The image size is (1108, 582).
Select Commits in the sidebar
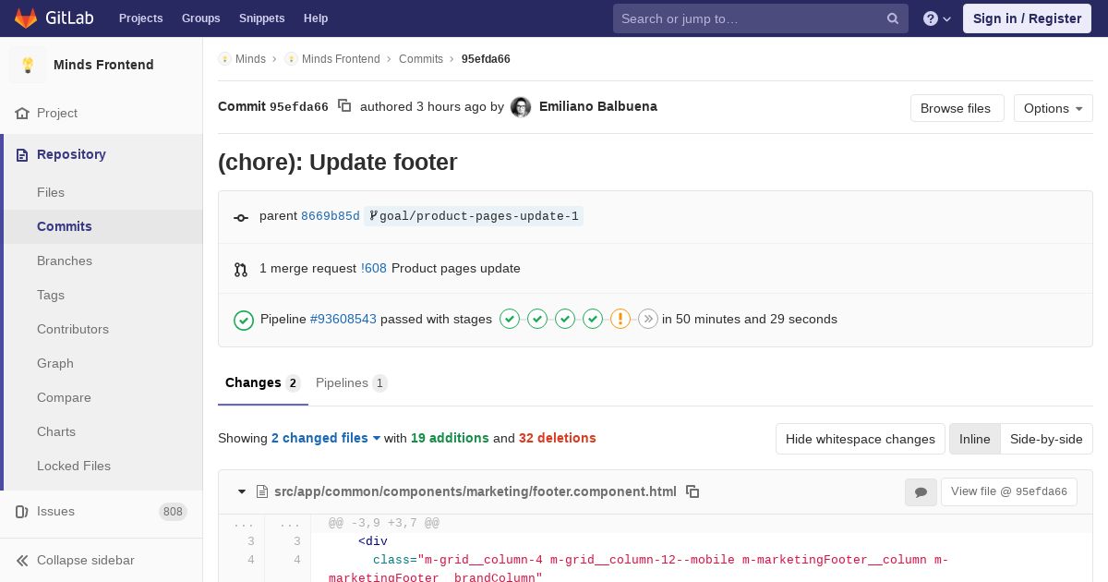point(103,226)
